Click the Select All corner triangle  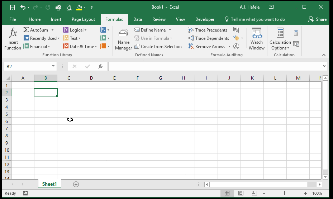8,78
